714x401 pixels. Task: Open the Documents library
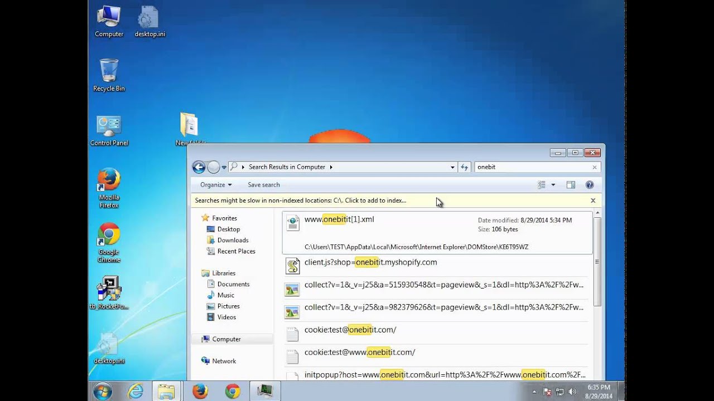(x=233, y=284)
